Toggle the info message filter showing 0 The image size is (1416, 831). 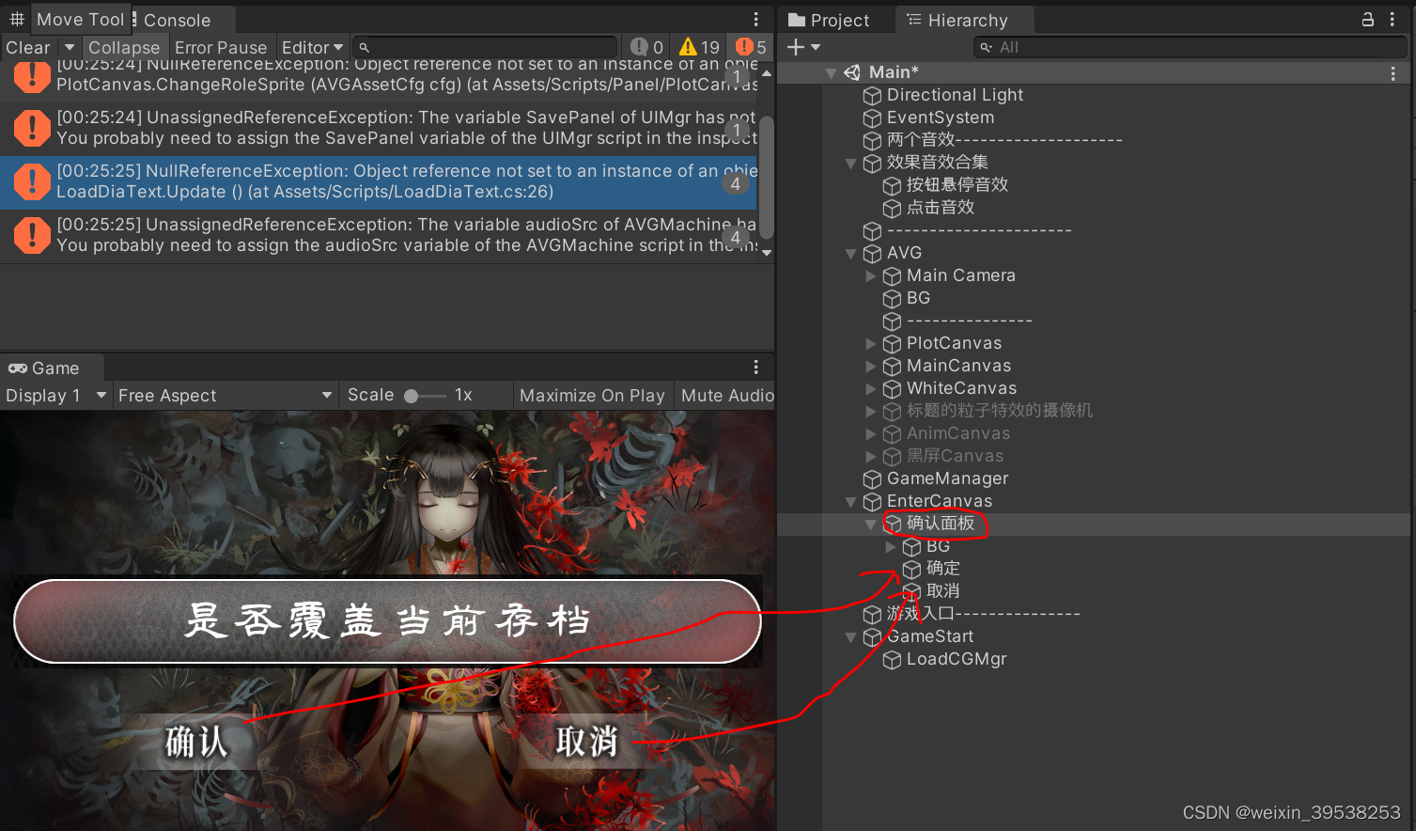click(x=646, y=47)
